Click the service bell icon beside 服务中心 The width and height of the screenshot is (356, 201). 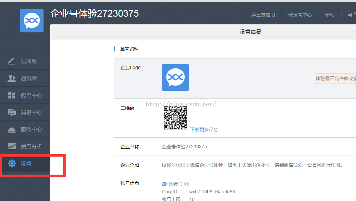[x=12, y=130]
